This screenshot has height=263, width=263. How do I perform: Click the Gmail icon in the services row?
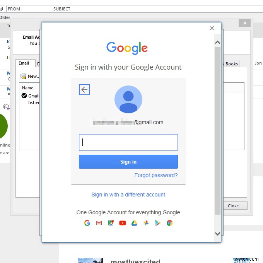[99, 223]
